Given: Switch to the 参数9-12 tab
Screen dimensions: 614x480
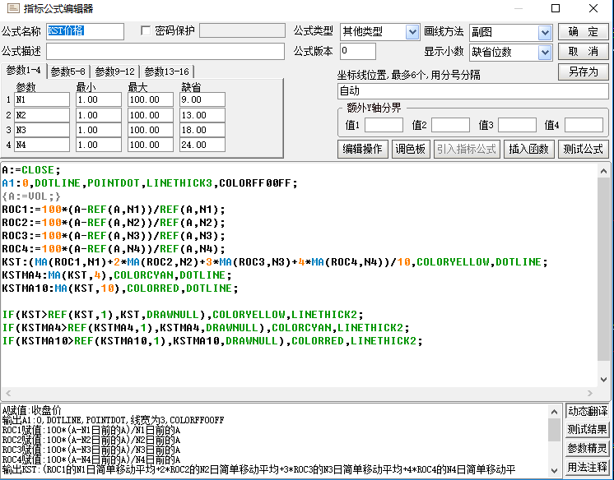Looking at the screenshot, I should coord(114,72).
